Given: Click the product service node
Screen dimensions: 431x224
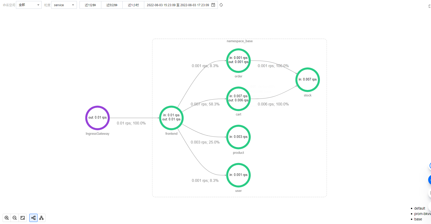Looking at the screenshot, I should pos(238,137).
